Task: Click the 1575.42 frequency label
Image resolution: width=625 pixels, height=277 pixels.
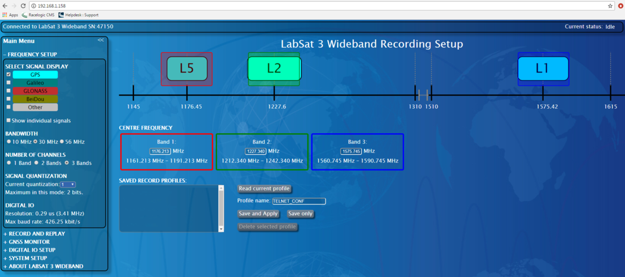Action: click(x=547, y=107)
